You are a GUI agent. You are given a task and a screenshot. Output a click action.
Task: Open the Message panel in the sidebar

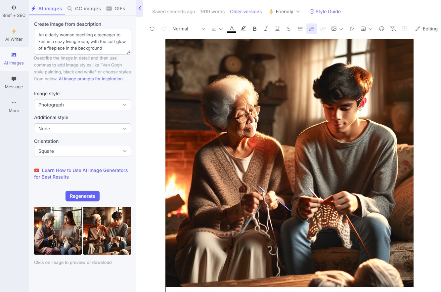point(14,82)
